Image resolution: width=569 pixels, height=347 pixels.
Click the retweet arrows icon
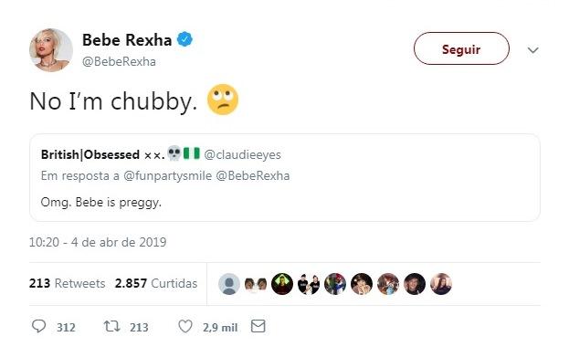(111, 326)
